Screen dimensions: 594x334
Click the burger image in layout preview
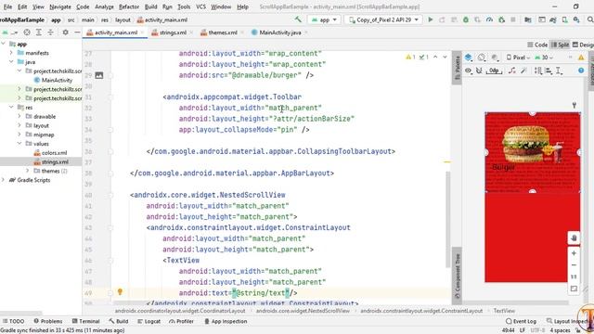coord(532,144)
